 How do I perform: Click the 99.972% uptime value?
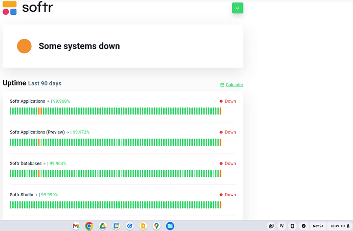(x=81, y=132)
